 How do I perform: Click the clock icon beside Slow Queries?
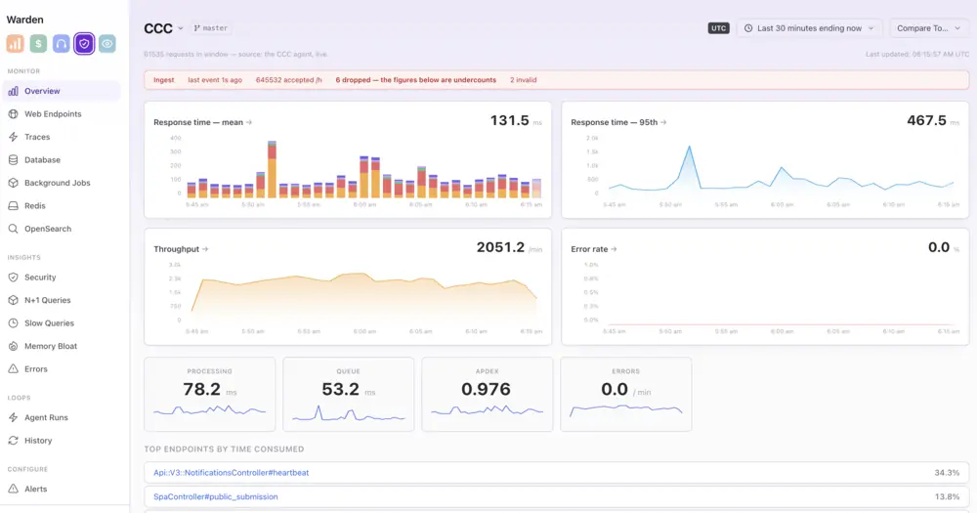[x=13, y=322]
